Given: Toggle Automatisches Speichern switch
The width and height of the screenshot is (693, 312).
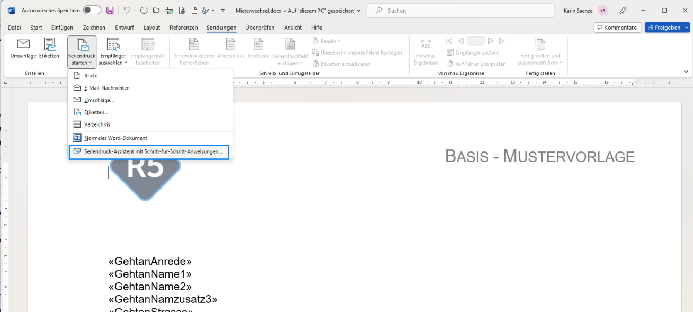Looking at the screenshot, I should [92, 11].
